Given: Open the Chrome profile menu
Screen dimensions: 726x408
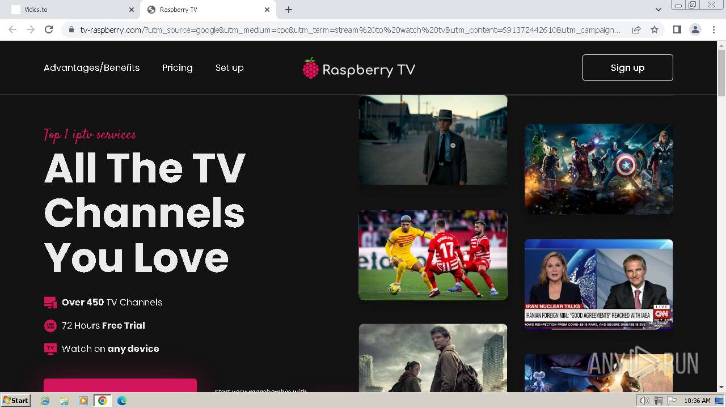Looking at the screenshot, I should [x=695, y=29].
